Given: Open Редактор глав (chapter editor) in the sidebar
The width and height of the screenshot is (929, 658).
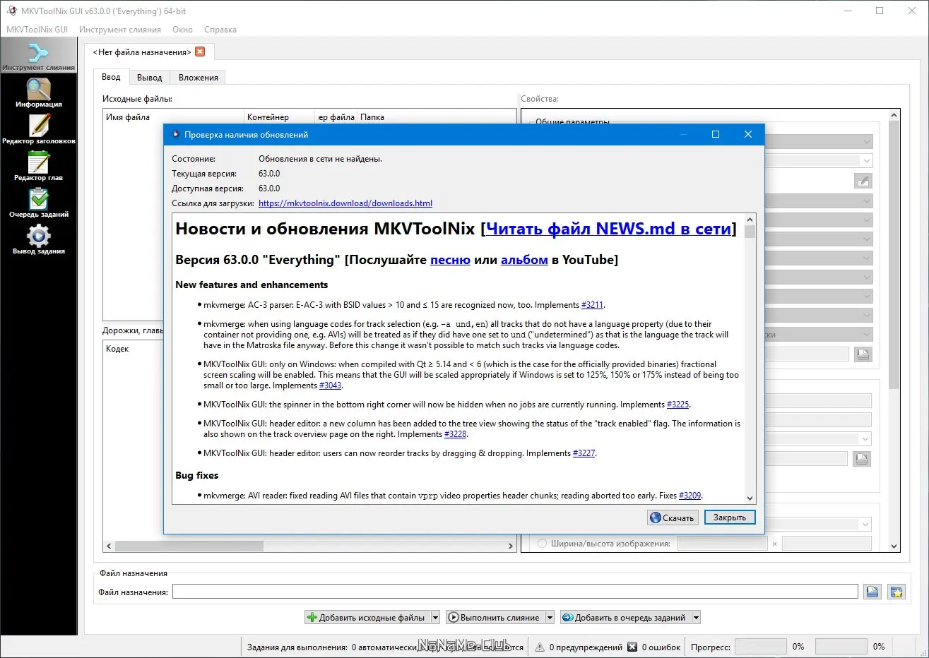Looking at the screenshot, I should (38, 166).
